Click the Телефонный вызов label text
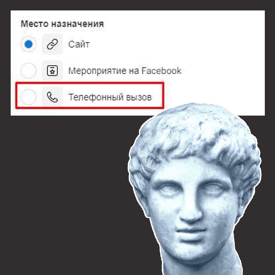This screenshot has height=275, width=275. pyautogui.click(x=110, y=97)
